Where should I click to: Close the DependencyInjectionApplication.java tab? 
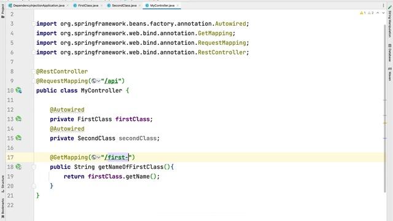coord(68,6)
